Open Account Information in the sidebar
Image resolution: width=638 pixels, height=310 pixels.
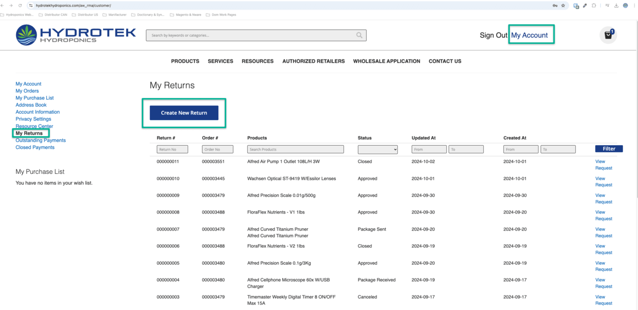(x=38, y=112)
